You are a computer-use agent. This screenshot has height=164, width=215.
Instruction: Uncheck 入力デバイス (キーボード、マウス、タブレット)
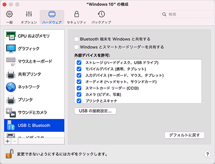point(79,75)
